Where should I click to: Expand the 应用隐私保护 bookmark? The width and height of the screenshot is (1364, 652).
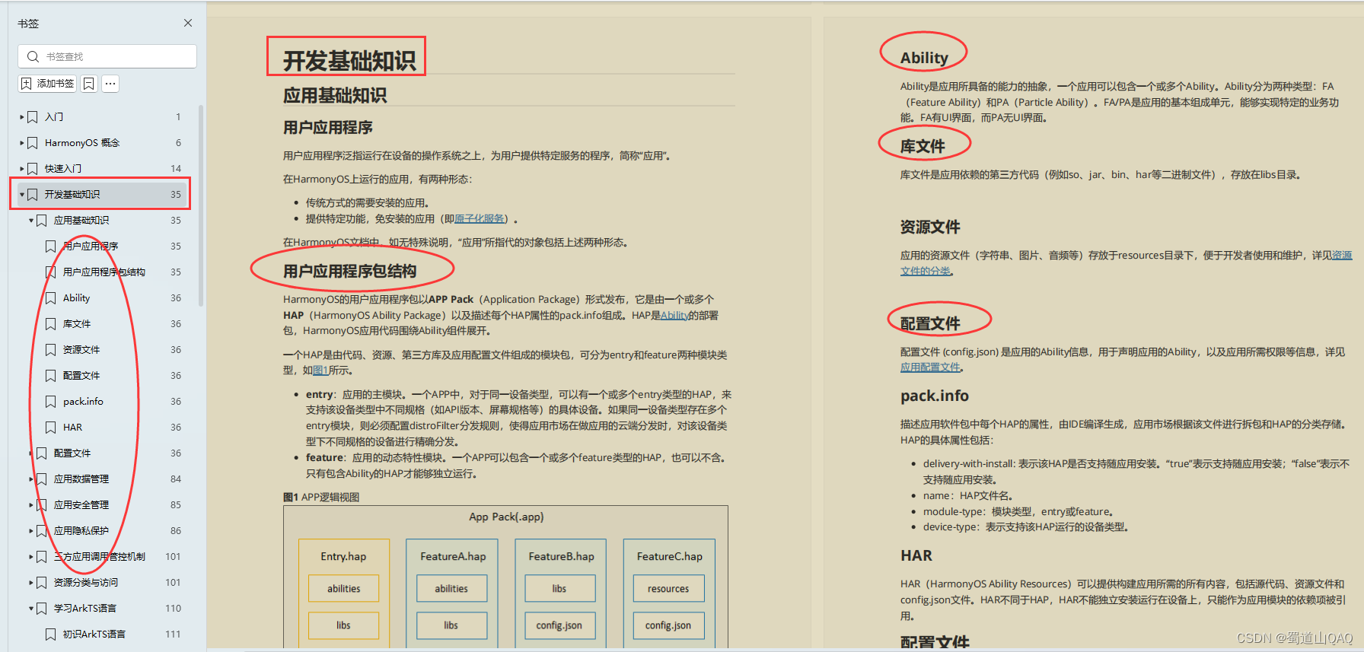pyautogui.click(x=31, y=531)
